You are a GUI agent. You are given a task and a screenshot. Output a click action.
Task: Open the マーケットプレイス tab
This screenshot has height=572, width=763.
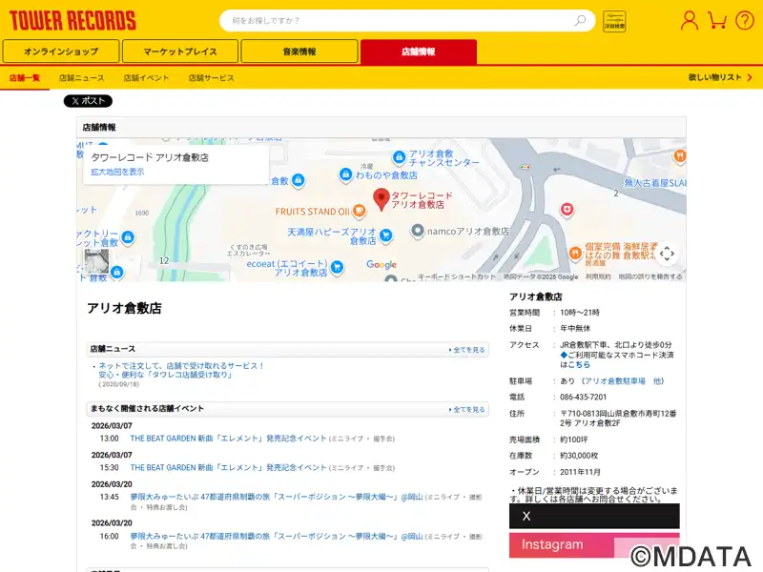coord(180,51)
